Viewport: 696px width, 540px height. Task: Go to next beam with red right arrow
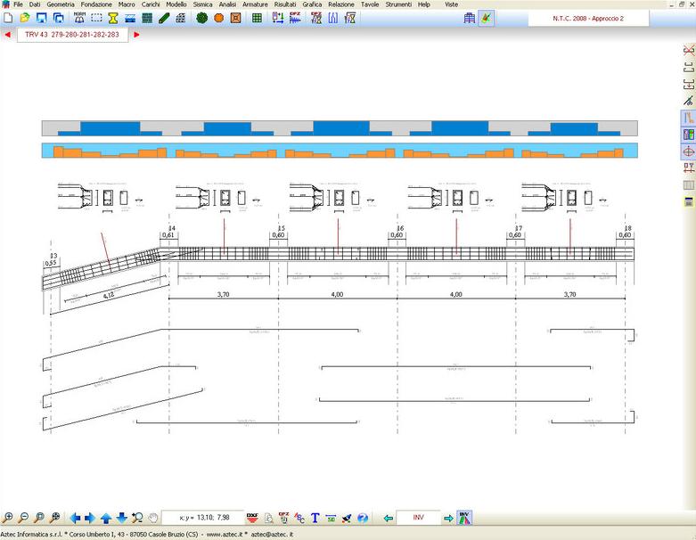point(136,35)
